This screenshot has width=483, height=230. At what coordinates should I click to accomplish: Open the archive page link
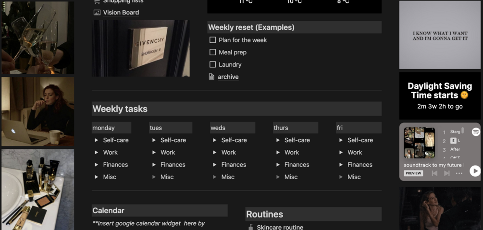228,77
